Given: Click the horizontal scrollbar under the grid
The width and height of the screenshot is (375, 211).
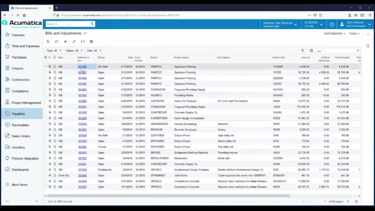Looking at the screenshot, I should (x=168, y=195).
